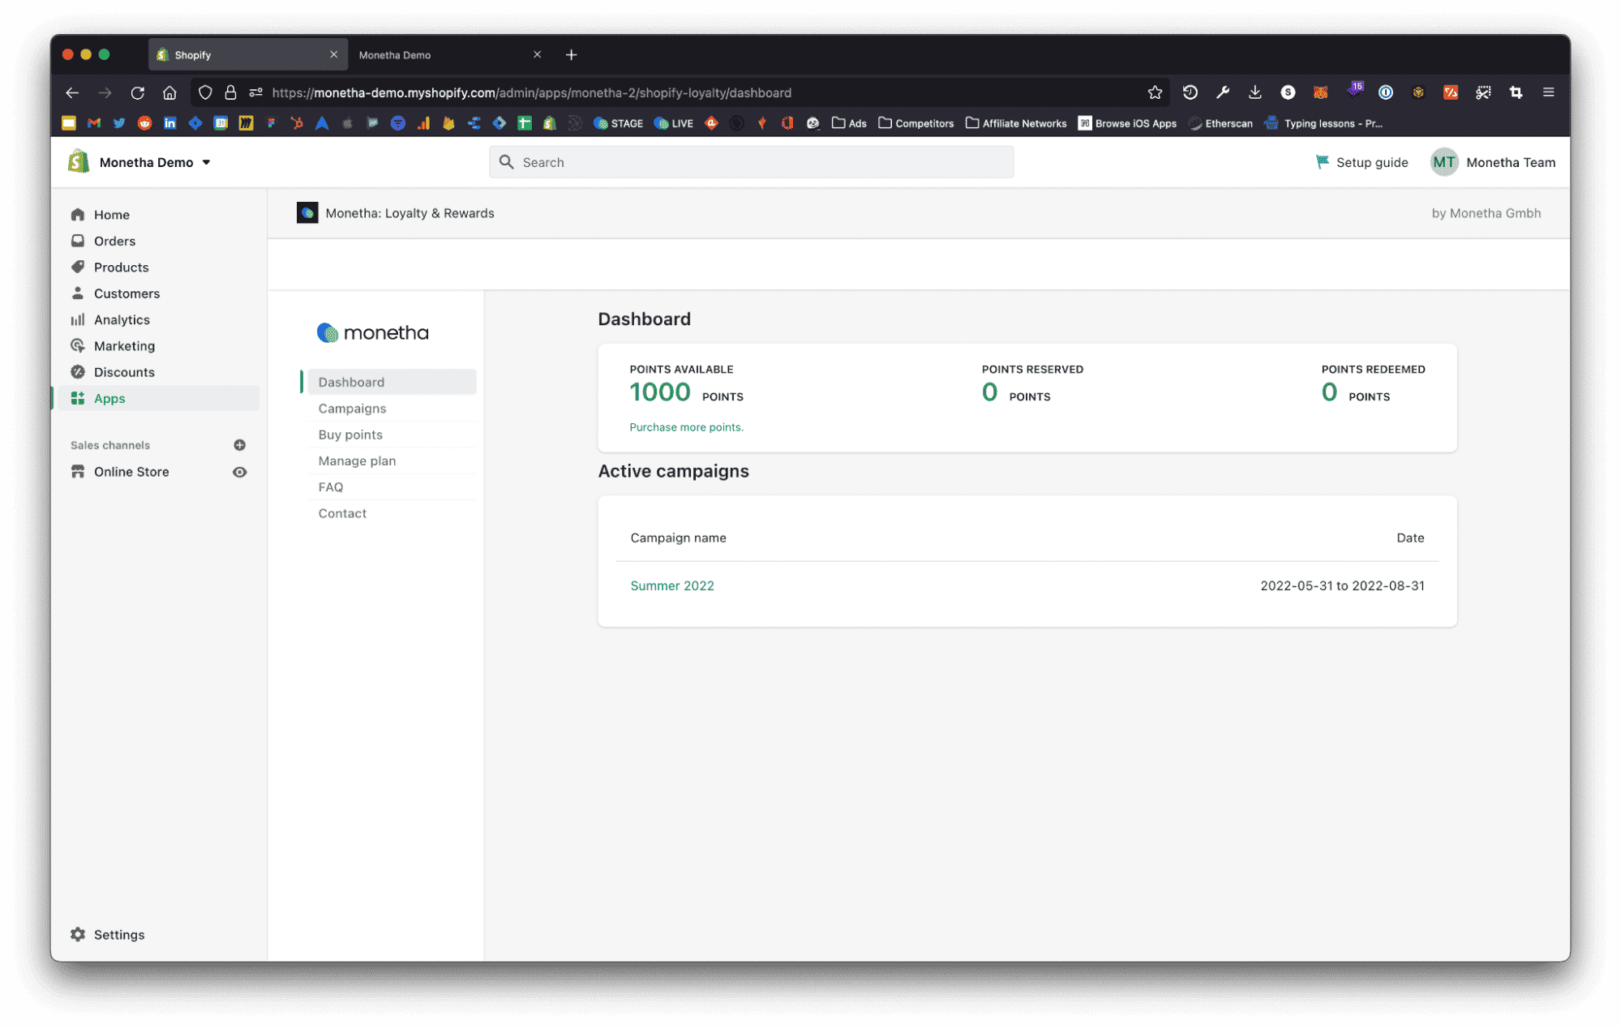Screen dimensions: 1621x1028
Task: Open the Summer 2022 campaign
Action: click(672, 585)
